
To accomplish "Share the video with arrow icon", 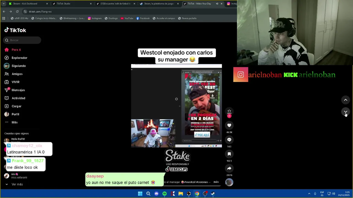I will pyautogui.click(x=229, y=168).
